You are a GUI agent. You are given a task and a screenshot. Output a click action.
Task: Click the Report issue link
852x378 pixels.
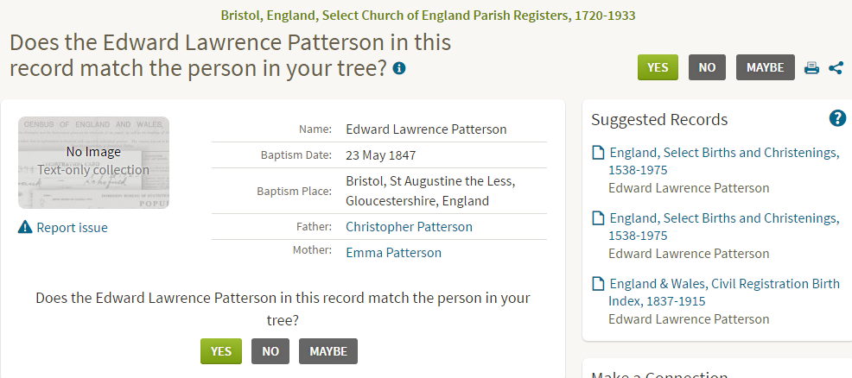coord(72,228)
